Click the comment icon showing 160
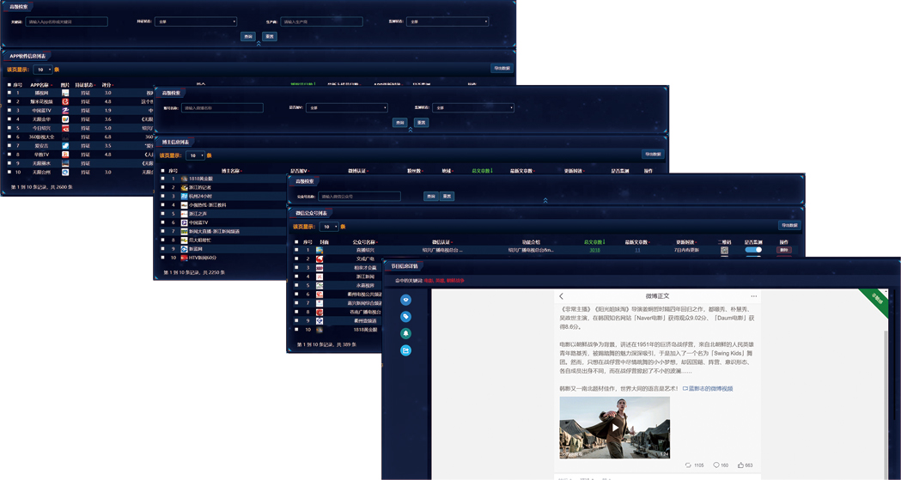 pyautogui.click(x=716, y=465)
